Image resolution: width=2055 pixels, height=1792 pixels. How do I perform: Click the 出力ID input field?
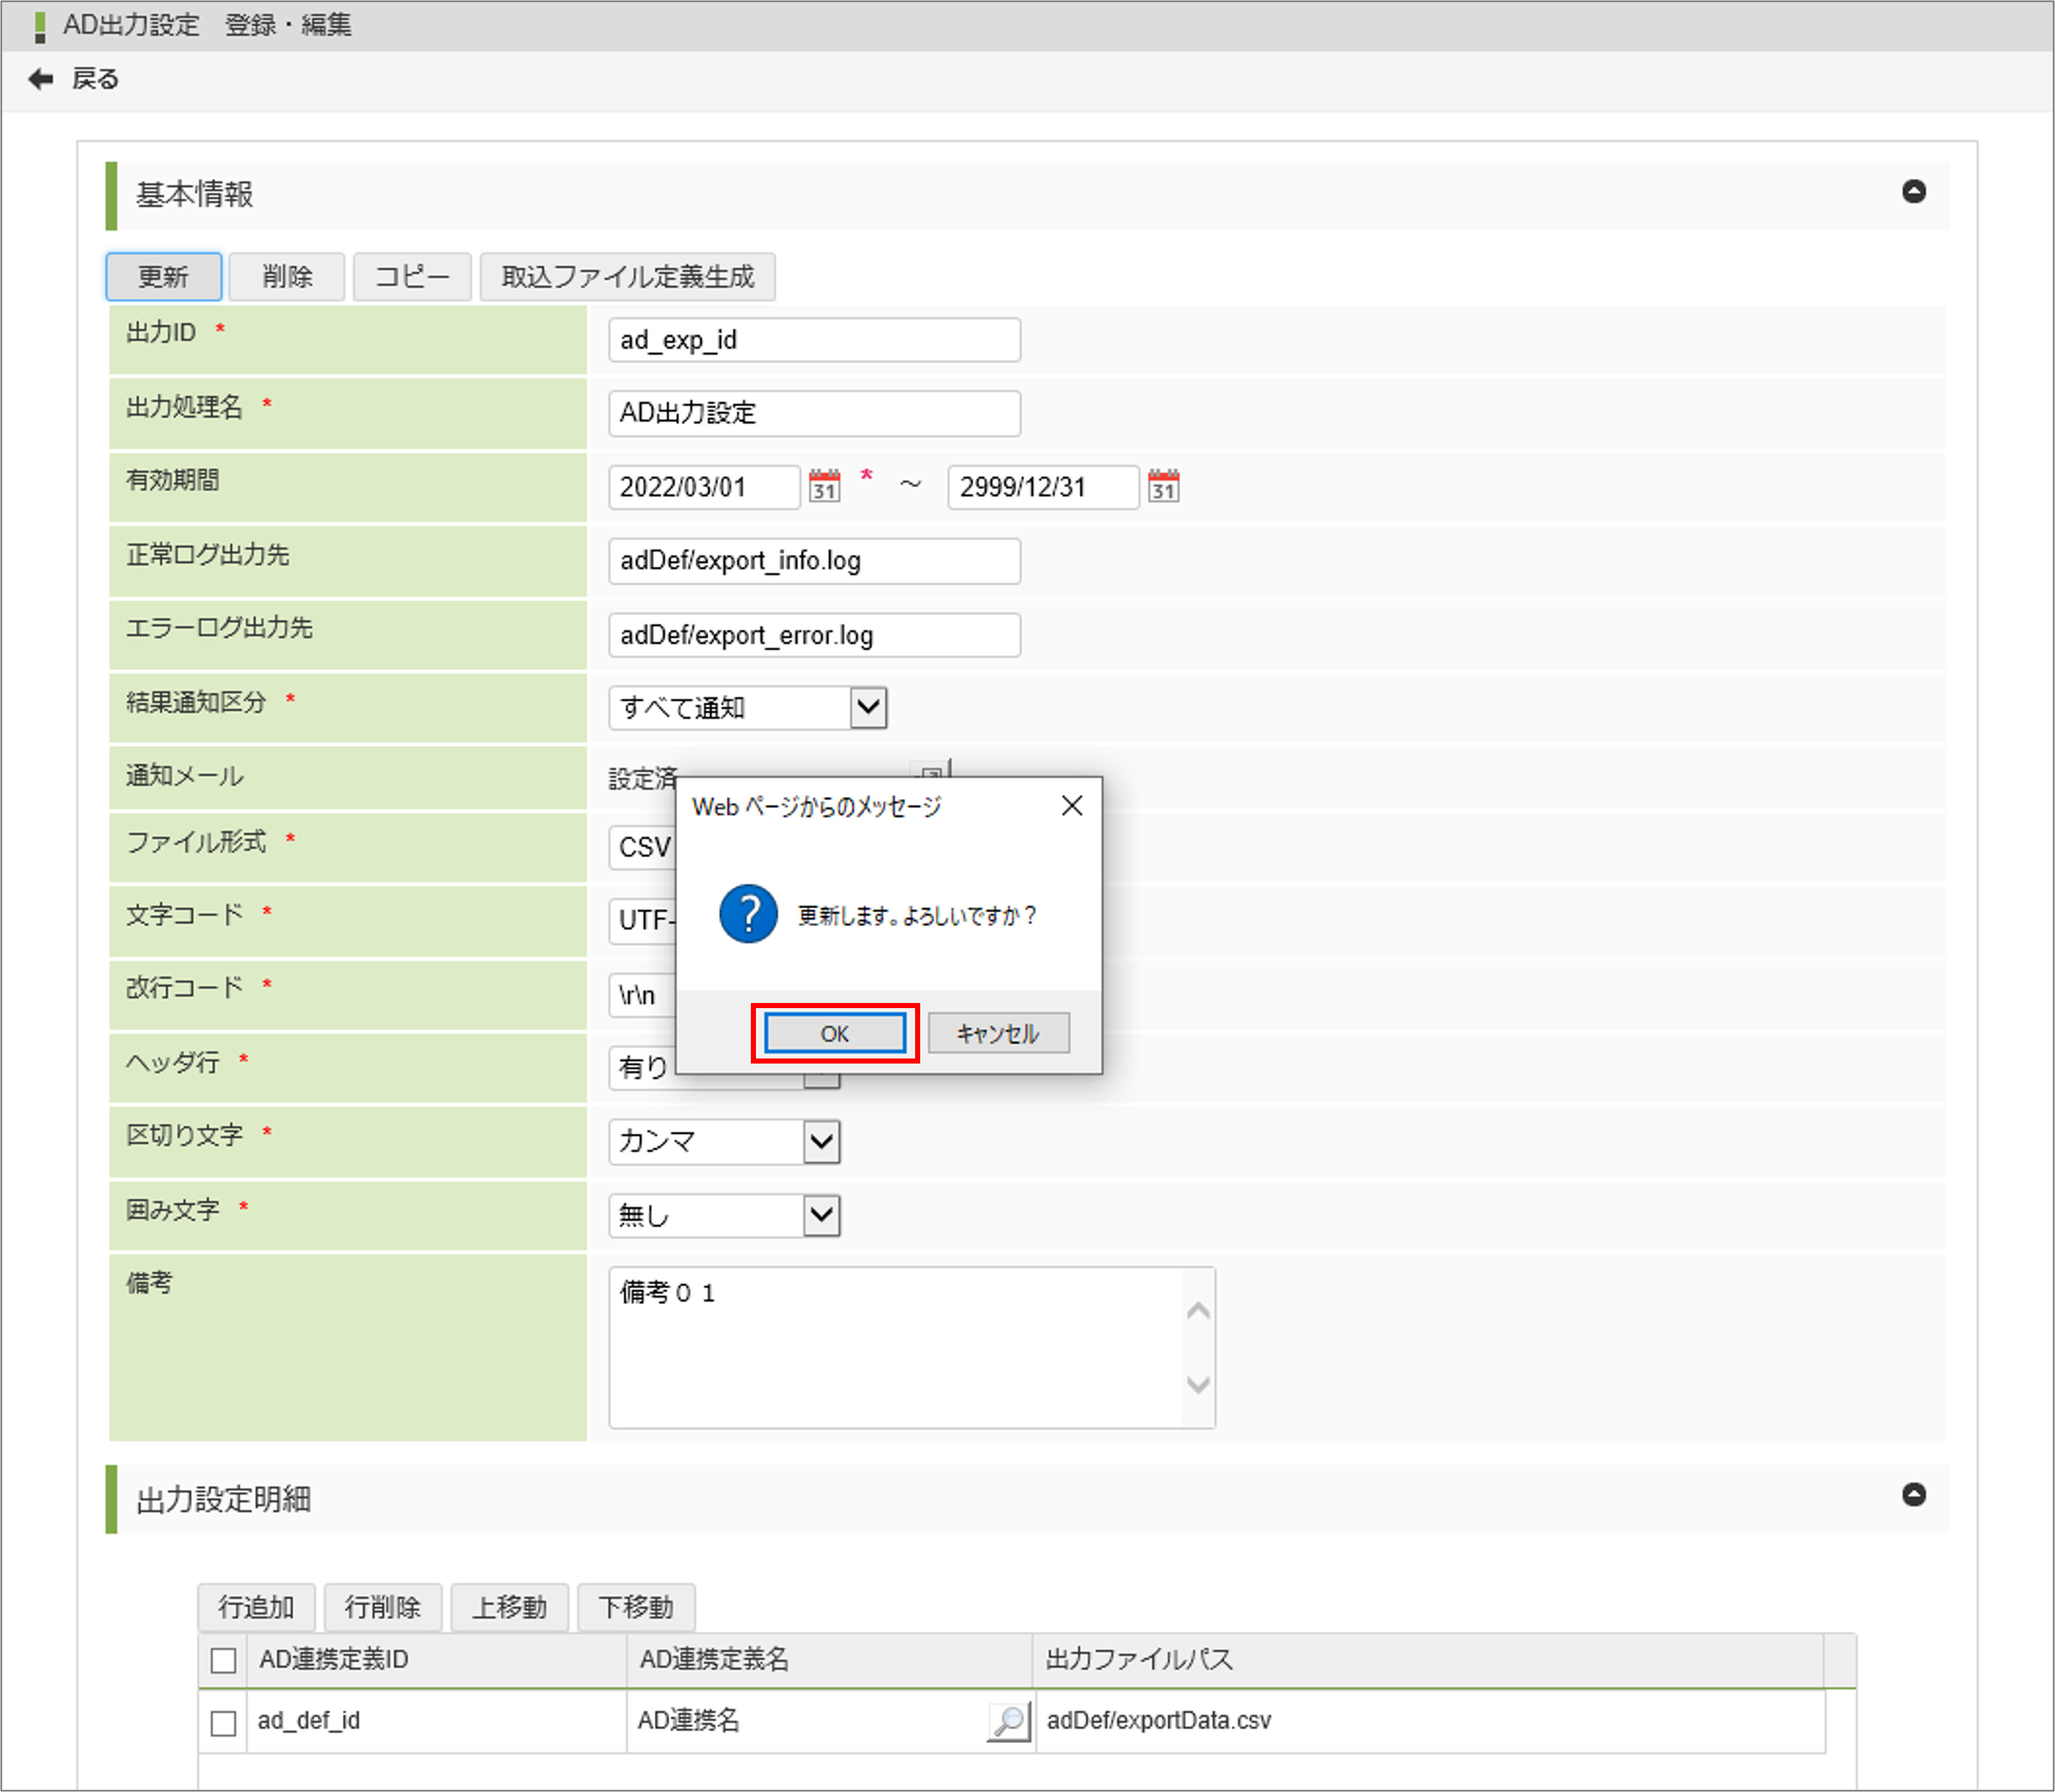tap(813, 341)
